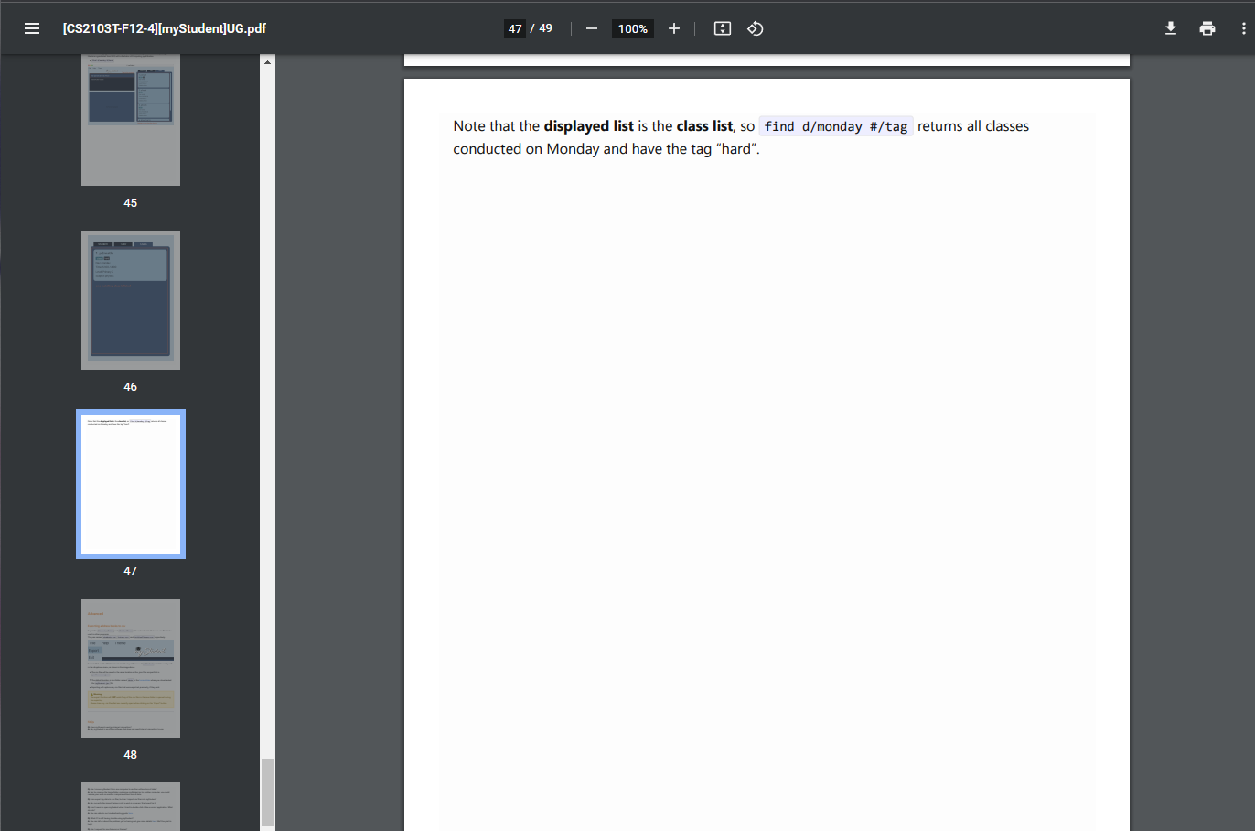Click the fit to page icon
Screen dimensions: 1255x831
(723, 28)
